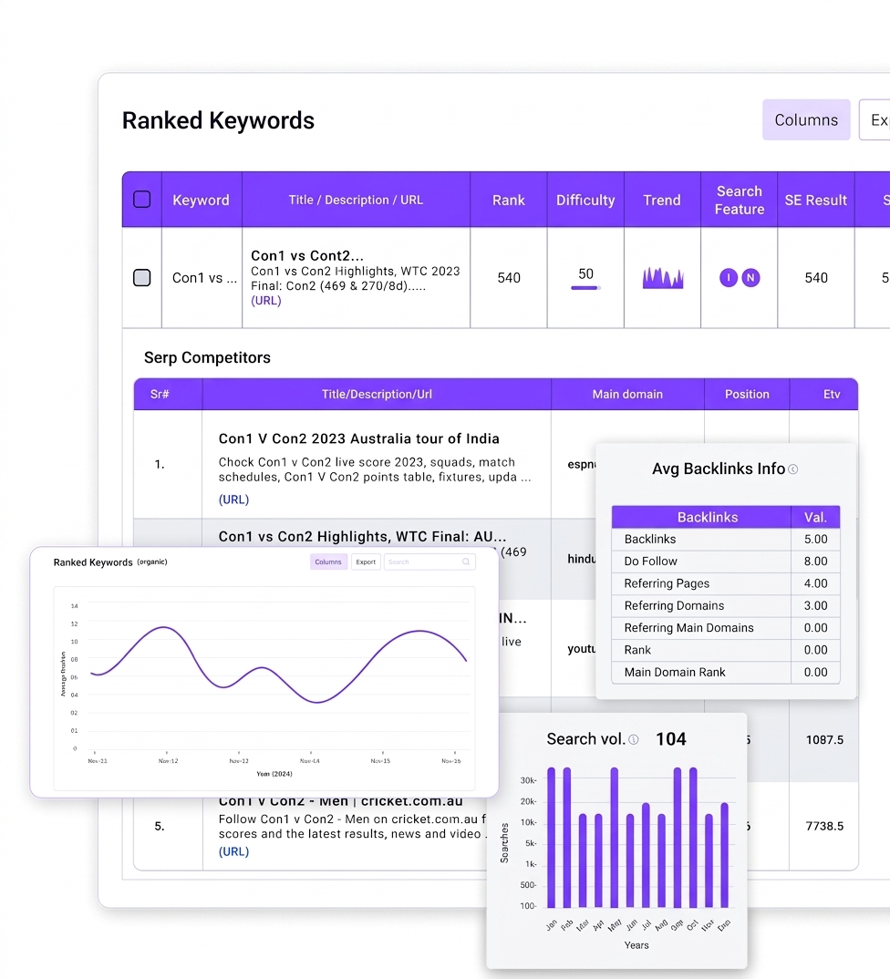890x979 pixels.
Task: Click the Search vol. value 104
Action: tap(671, 739)
